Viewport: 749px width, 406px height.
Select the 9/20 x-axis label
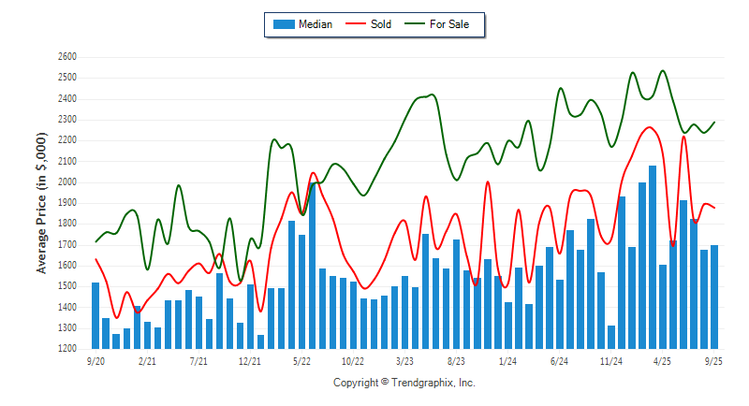point(95,359)
